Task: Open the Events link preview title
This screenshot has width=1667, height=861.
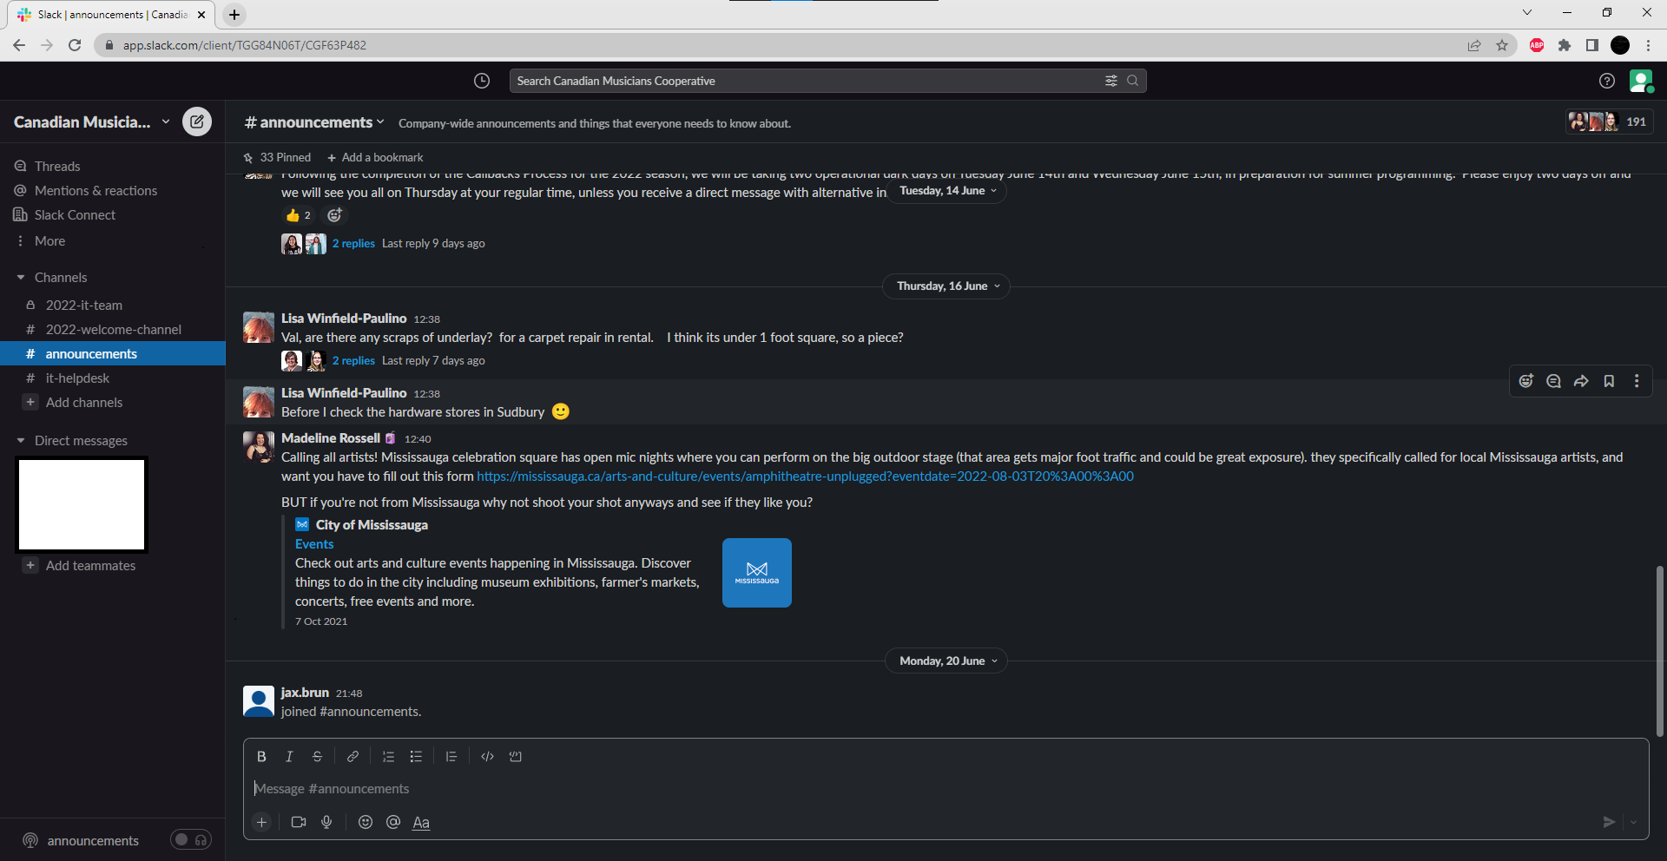Action: 314,544
